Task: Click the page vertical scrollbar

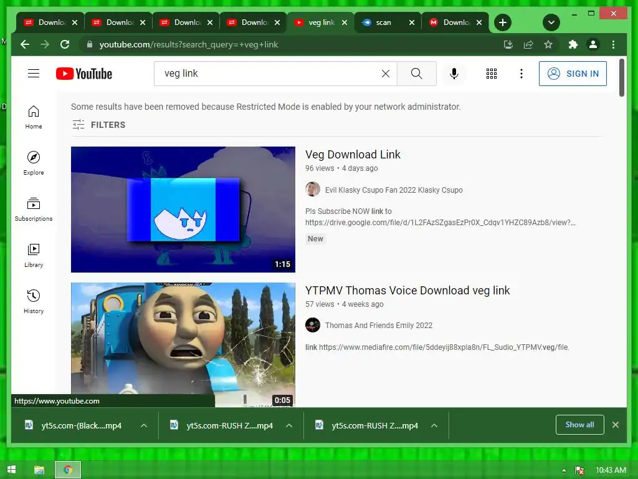Action: click(622, 77)
